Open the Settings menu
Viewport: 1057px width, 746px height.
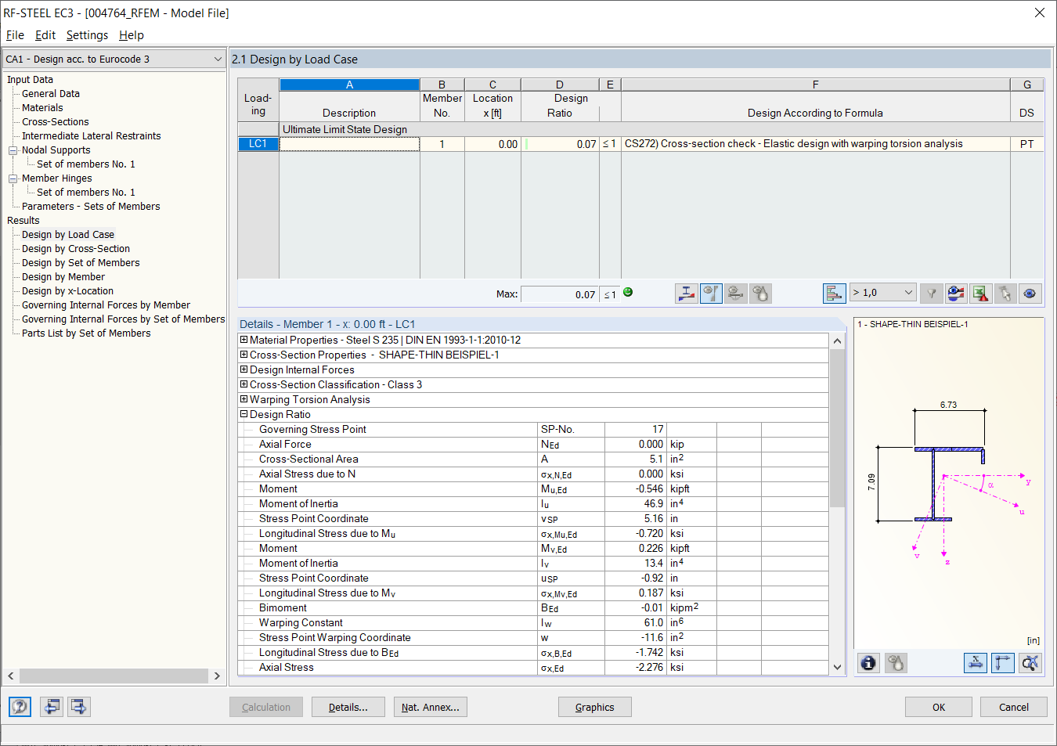pos(87,34)
